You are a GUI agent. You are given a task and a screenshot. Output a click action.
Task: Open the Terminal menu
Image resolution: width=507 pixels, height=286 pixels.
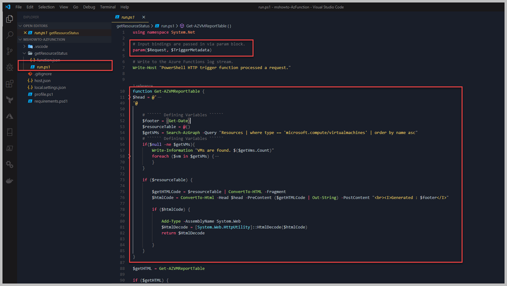pyautogui.click(x=108, y=7)
